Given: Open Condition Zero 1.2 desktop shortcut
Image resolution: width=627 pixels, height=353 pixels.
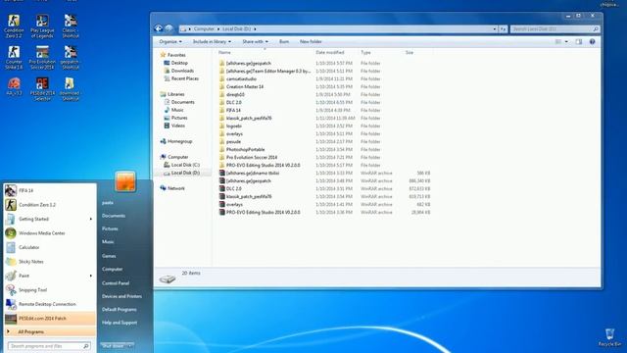Looking at the screenshot, I should (x=14, y=26).
